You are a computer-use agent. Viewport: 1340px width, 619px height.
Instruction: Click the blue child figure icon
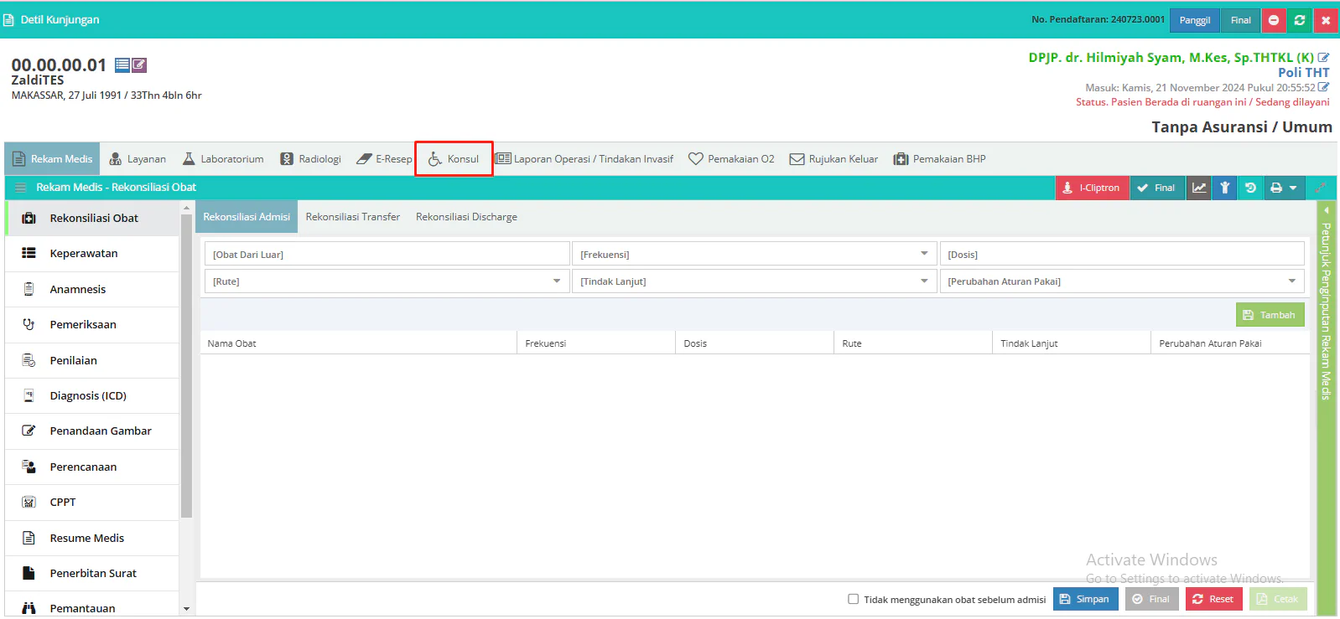point(1224,188)
